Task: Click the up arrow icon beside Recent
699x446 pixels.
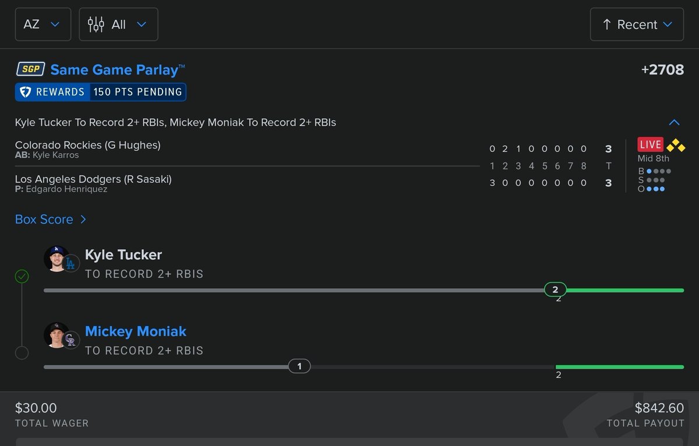Action: point(606,24)
